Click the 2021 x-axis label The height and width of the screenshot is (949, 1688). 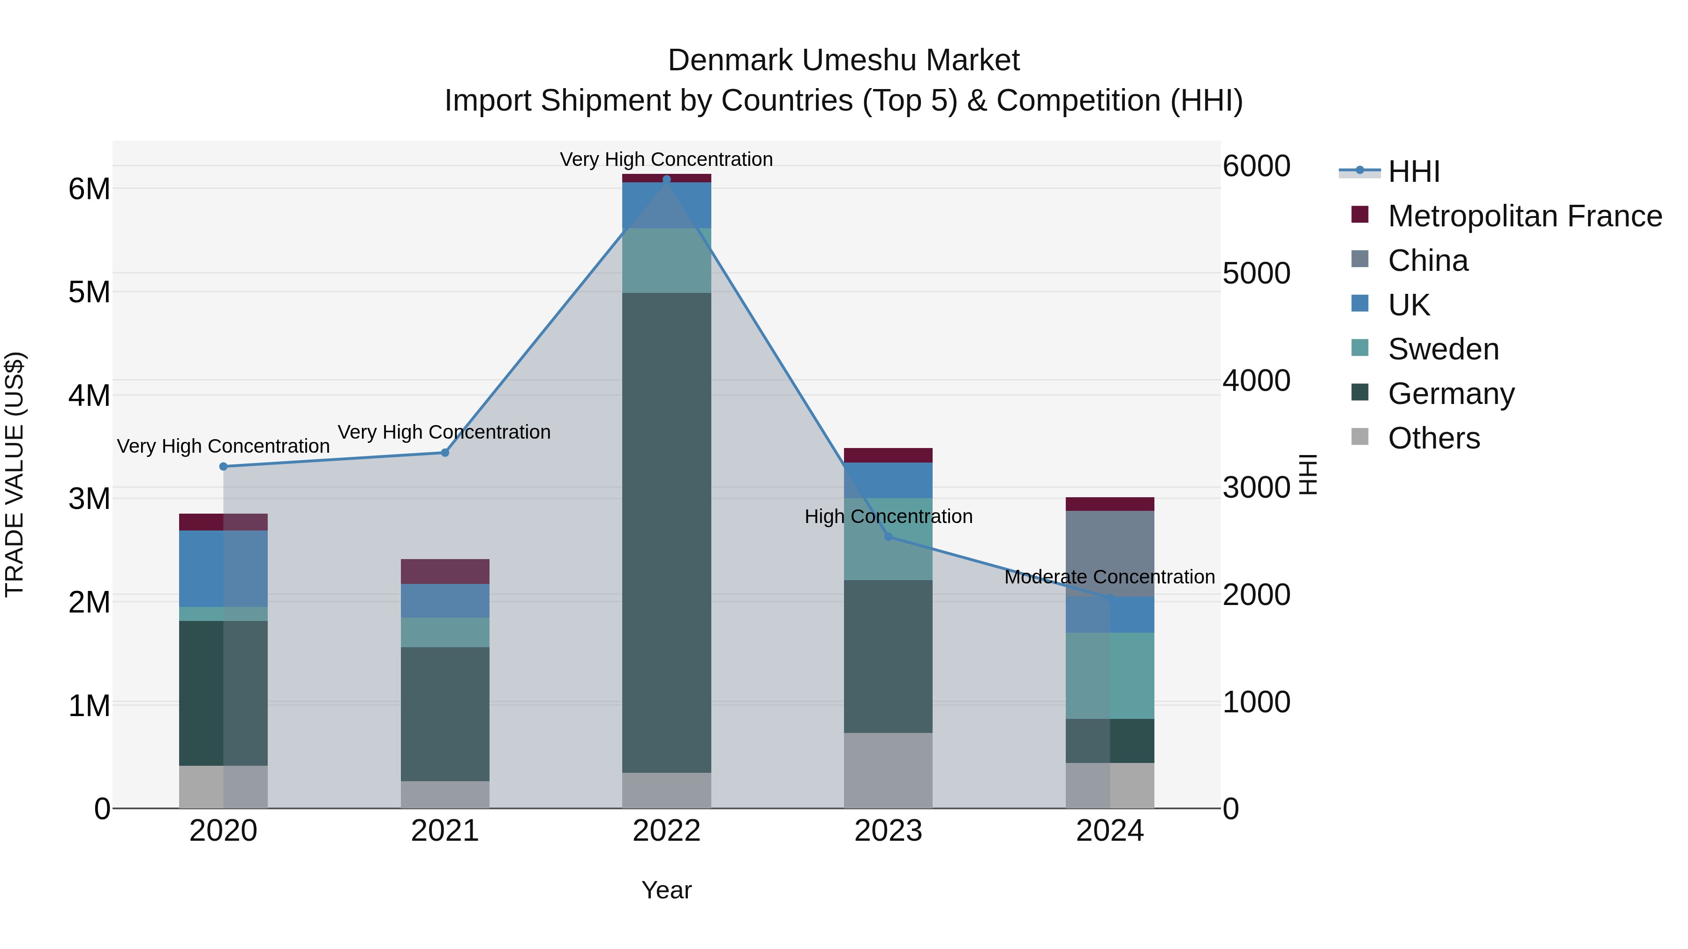click(445, 831)
